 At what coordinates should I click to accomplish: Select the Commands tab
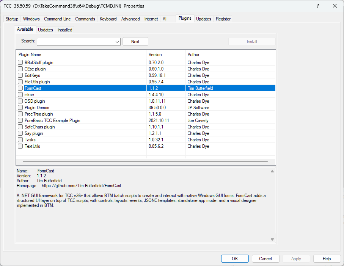(x=85, y=19)
